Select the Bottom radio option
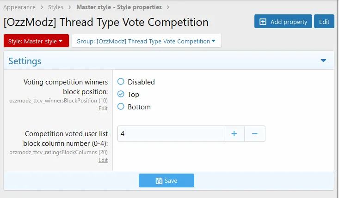This screenshot has width=339, height=198. coord(121,107)
